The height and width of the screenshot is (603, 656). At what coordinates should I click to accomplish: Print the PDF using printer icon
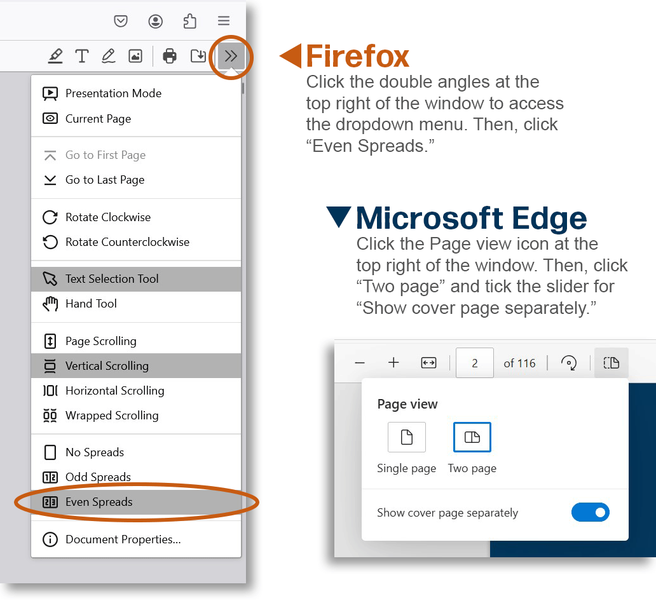click(x=170, y=56)
